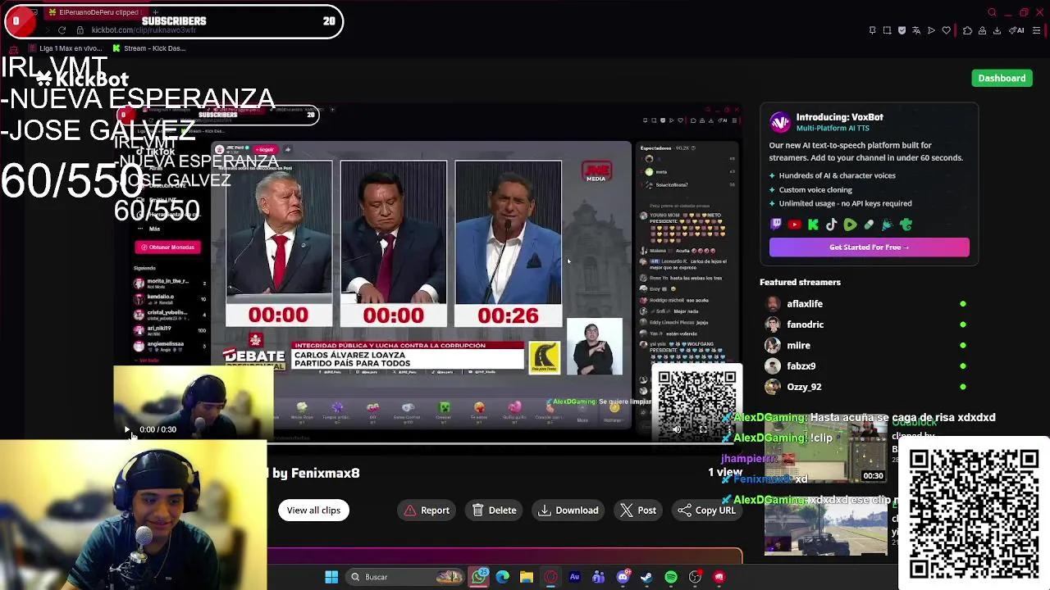Open WhatsApp from the taskbar
Viewport: 1050px width, 590px height.
point(479,577)
